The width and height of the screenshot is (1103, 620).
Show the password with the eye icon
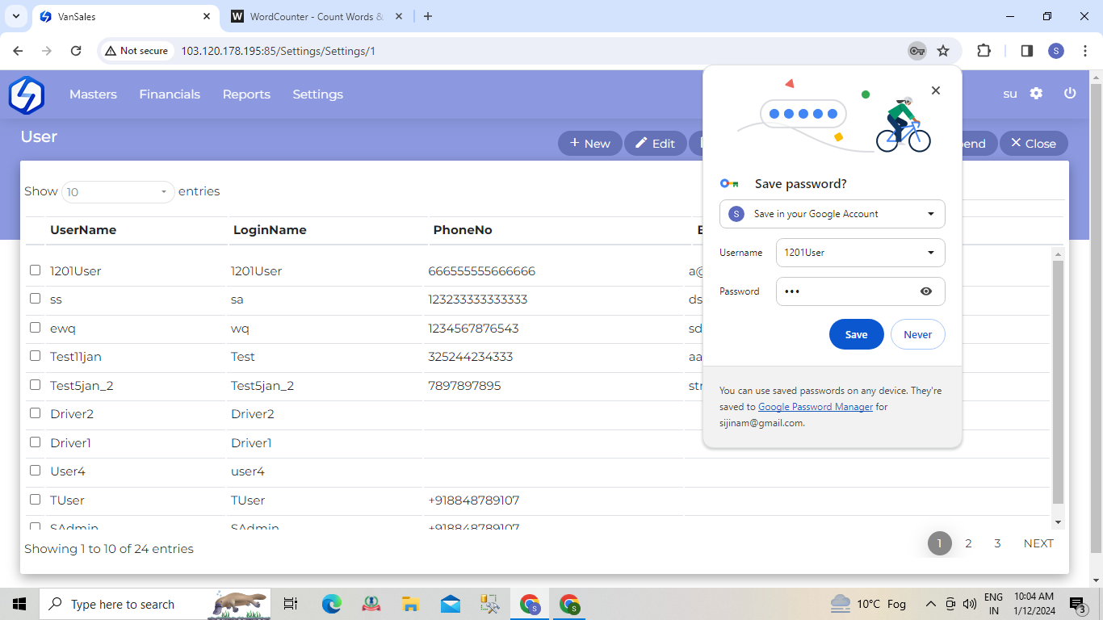point(926,291)
